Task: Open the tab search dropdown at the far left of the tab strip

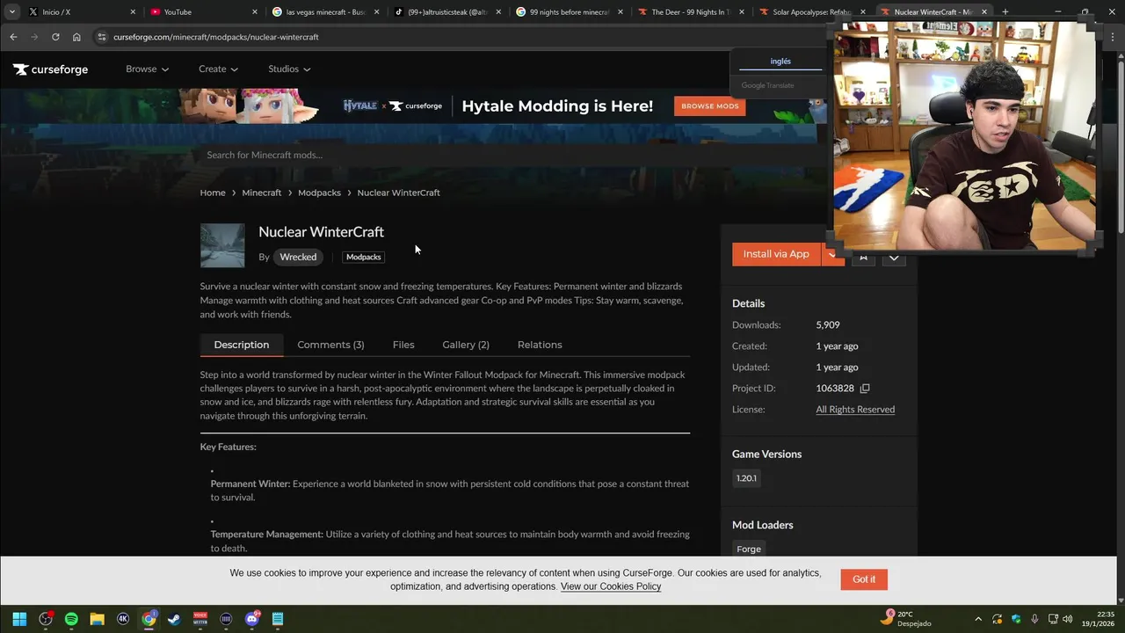Action: coord(12,12)
